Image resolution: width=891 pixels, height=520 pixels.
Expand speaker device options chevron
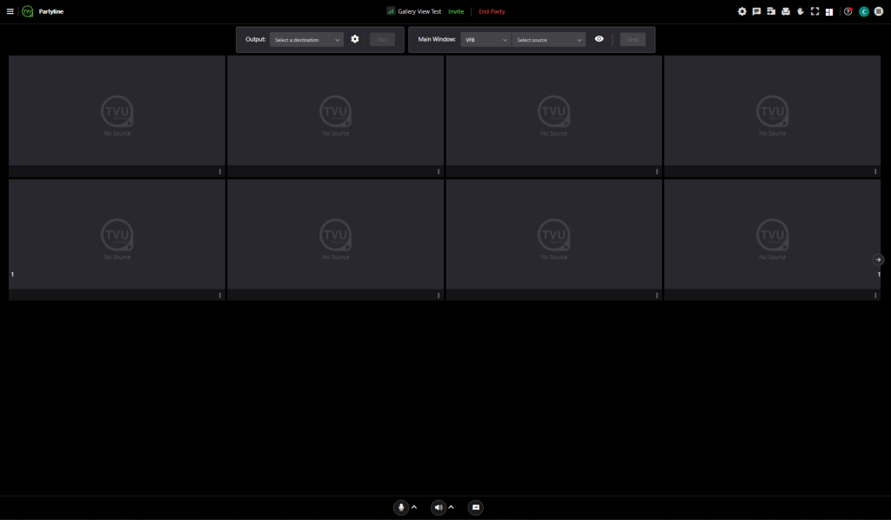coord(452,508)
